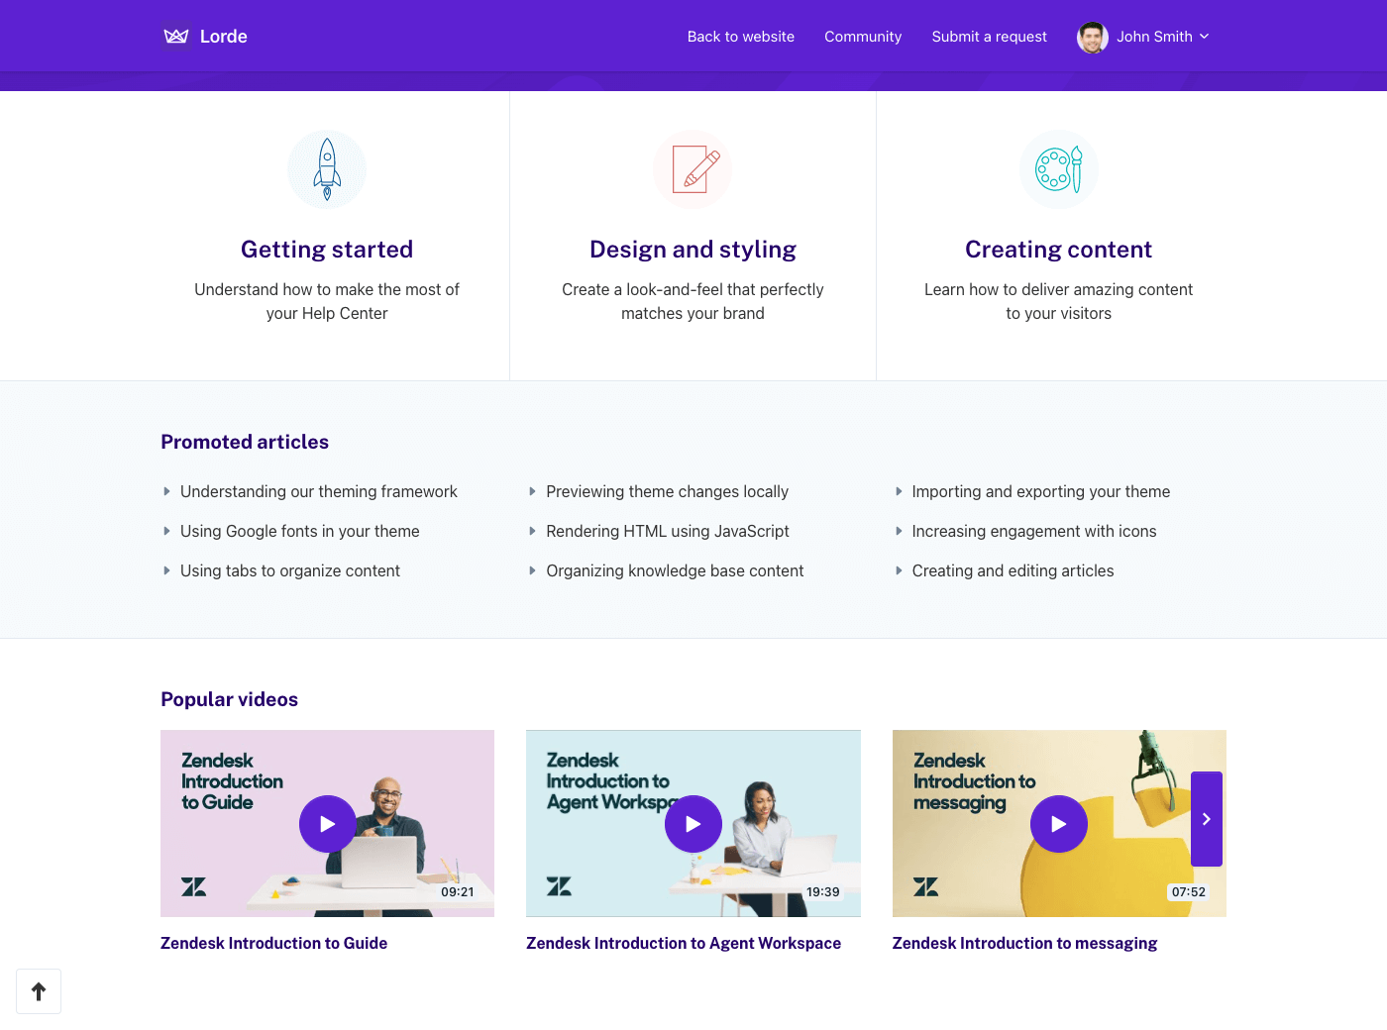Play the Introduction to messaging video
The width and height of the screenshot is (1387, 1030).
click(x=1059, y=824)
